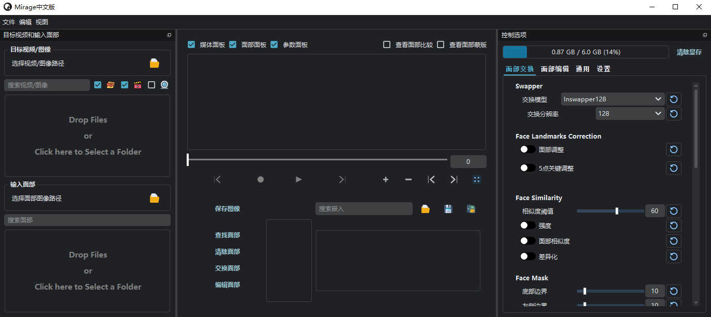Open the 交换模型 Inswapper128 dropdown

pyautogui.click(x=613, y=99)
